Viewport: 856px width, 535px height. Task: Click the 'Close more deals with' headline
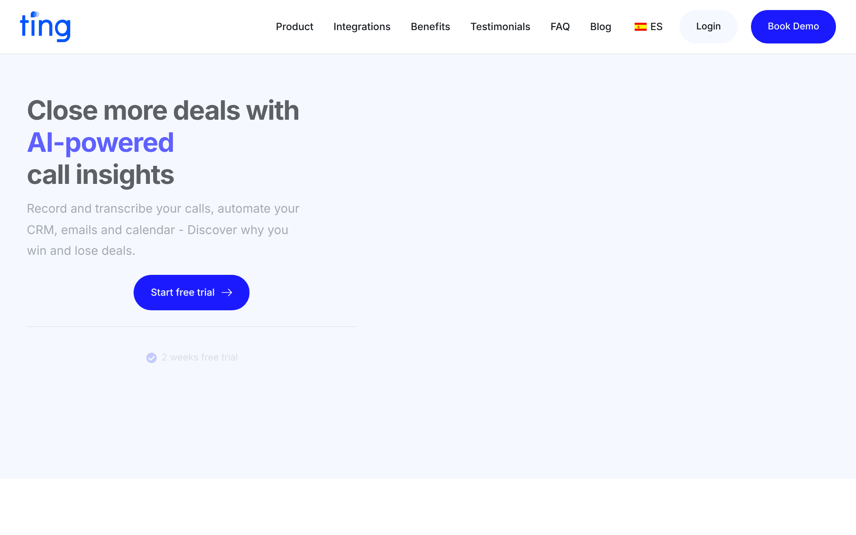point(163,110)
